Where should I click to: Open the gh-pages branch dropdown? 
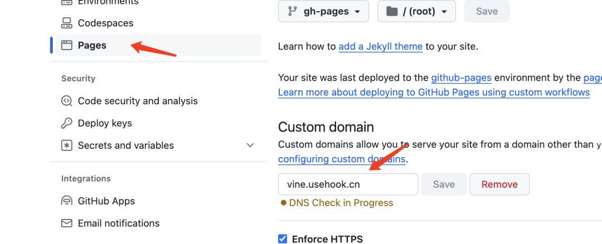tap(323, 11)
